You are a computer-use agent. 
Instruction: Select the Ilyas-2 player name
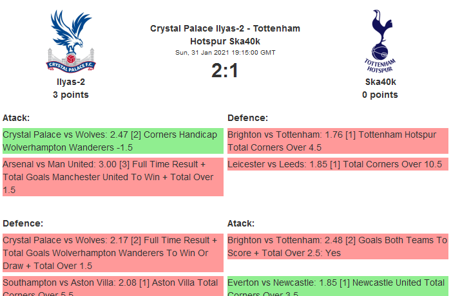(x=71, y=82)
